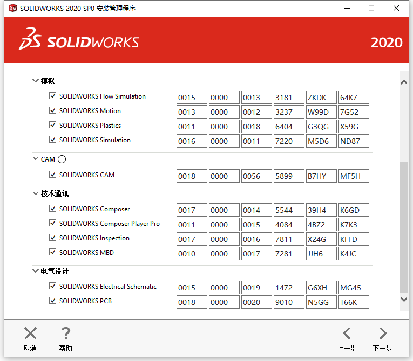Click CAM serial field 0056
Viewport: 413px width, 361px height.
[256, 176]
